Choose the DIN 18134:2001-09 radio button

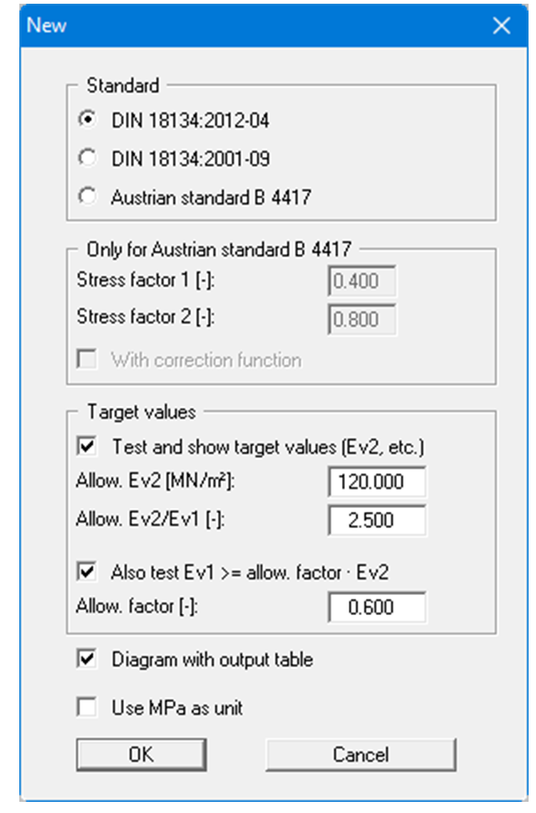(88, 158)
